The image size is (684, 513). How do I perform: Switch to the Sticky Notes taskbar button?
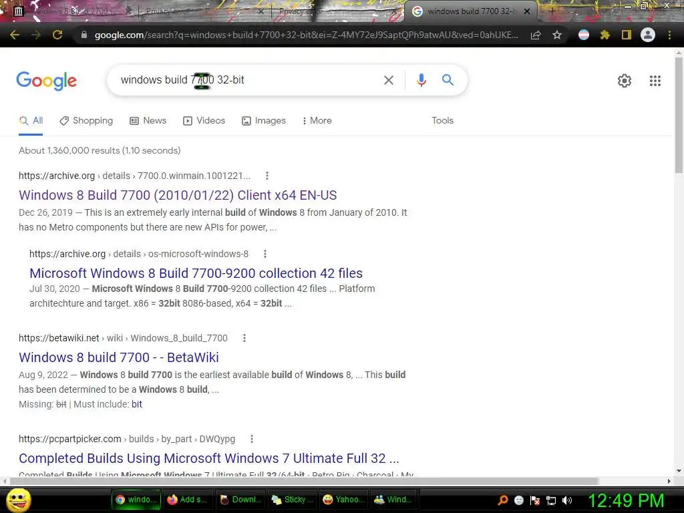pyautogui.click(x=292, y=500)
